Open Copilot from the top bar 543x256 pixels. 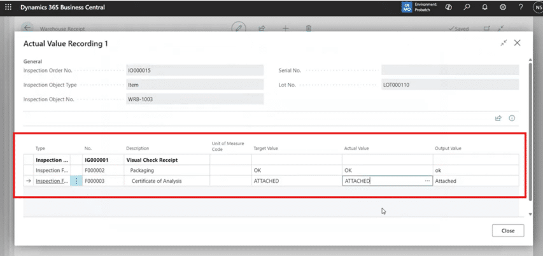coord(448,7)
